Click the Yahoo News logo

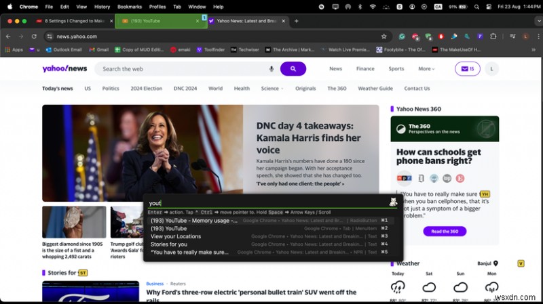point(64,69)
